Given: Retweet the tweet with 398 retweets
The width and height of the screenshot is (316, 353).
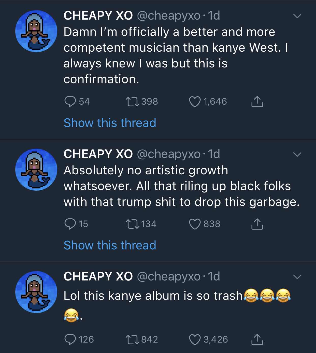Looking at the screenshot, I should (x=132, y=102).
